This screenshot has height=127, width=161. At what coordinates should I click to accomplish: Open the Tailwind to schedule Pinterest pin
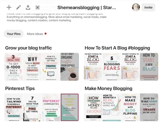[x=14, y=107]
